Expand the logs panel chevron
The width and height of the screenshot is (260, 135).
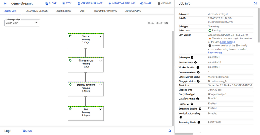click(x=169, y=131)
